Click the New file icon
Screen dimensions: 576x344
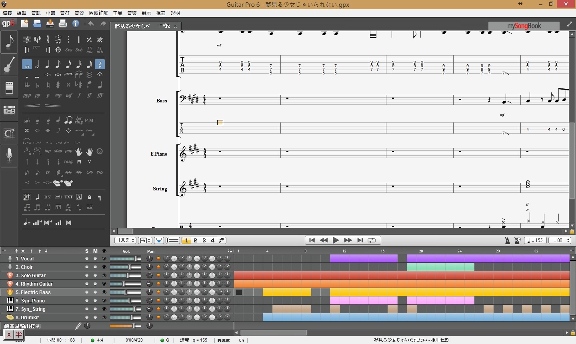(x=24, y=24)
